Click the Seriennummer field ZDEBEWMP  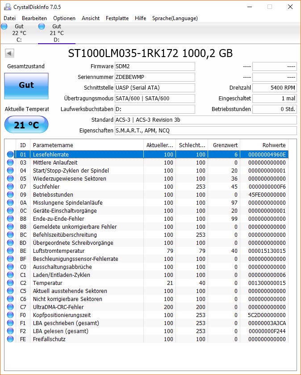155,77
